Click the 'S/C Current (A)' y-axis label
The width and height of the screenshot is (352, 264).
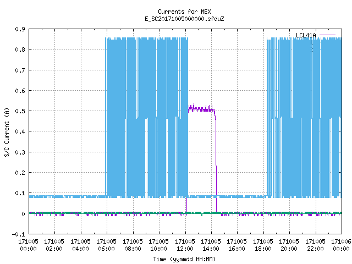click(x=7, y=132)
